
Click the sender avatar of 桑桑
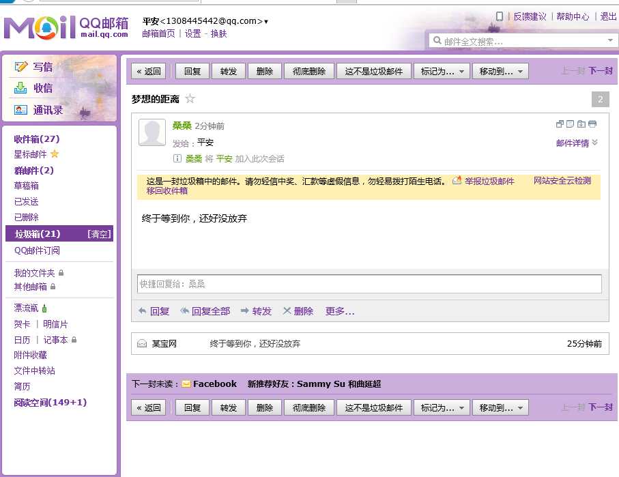point(152,132)
